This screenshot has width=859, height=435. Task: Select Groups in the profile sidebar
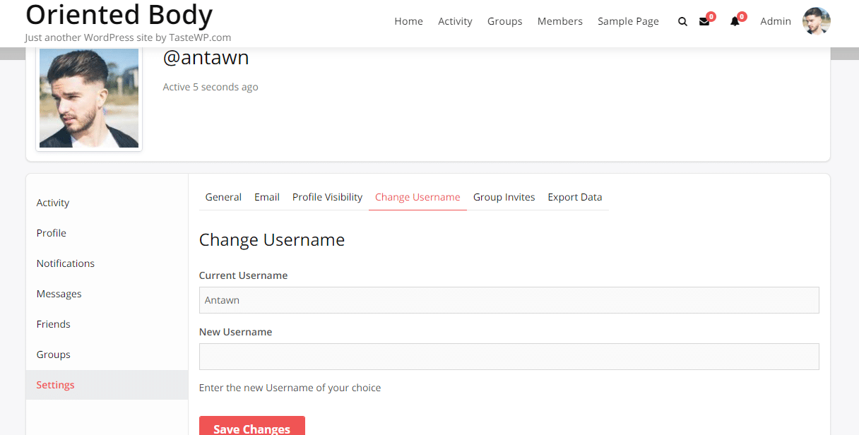pyautogui.click(x=53, y=354)
